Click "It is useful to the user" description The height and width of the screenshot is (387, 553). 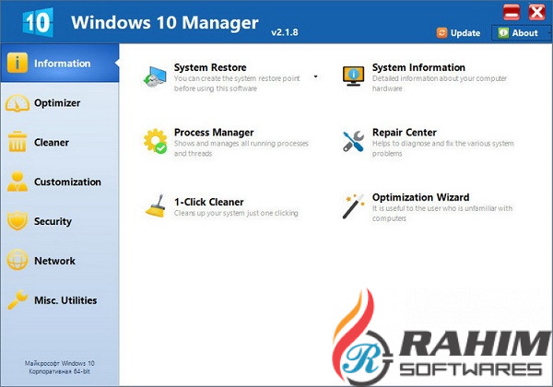point(442,213)
